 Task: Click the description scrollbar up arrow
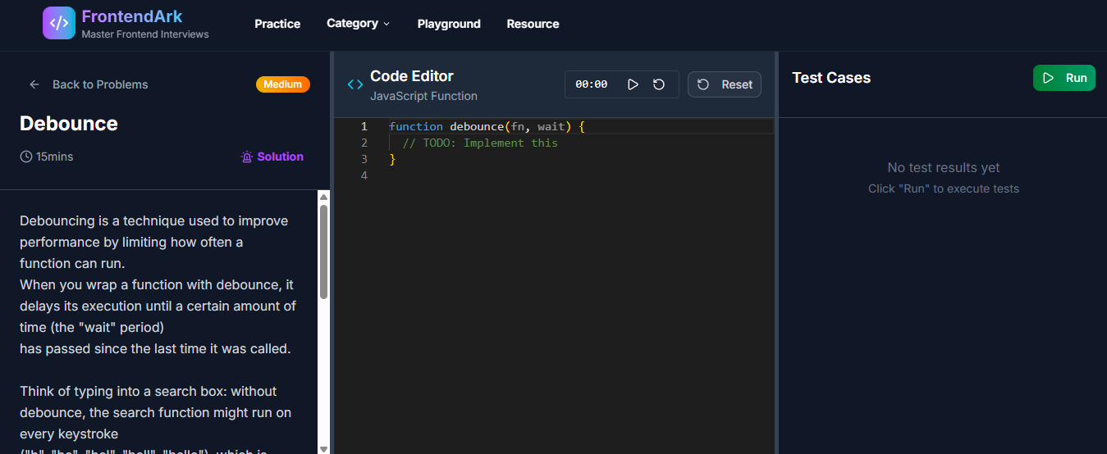323,197
